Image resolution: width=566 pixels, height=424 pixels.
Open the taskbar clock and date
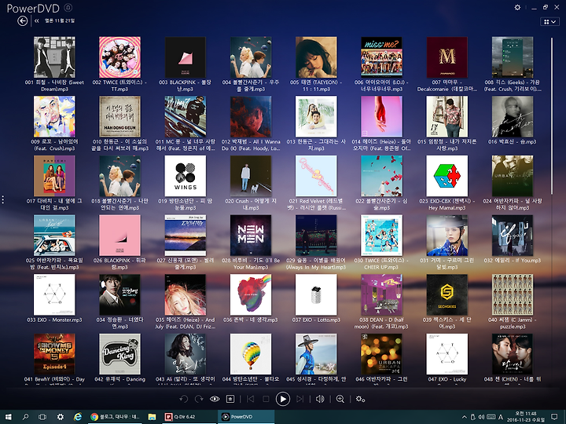tap(526, 417)
